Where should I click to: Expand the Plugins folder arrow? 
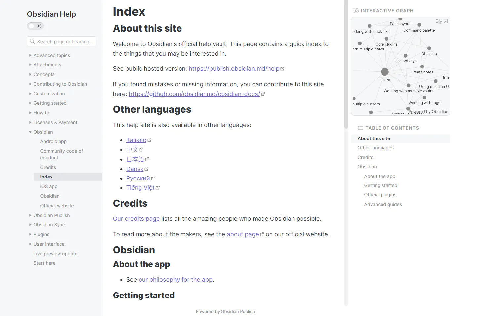pyautogui.click(x=30, y=234)
